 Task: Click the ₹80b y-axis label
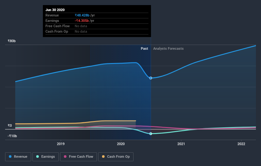point(12,41)
